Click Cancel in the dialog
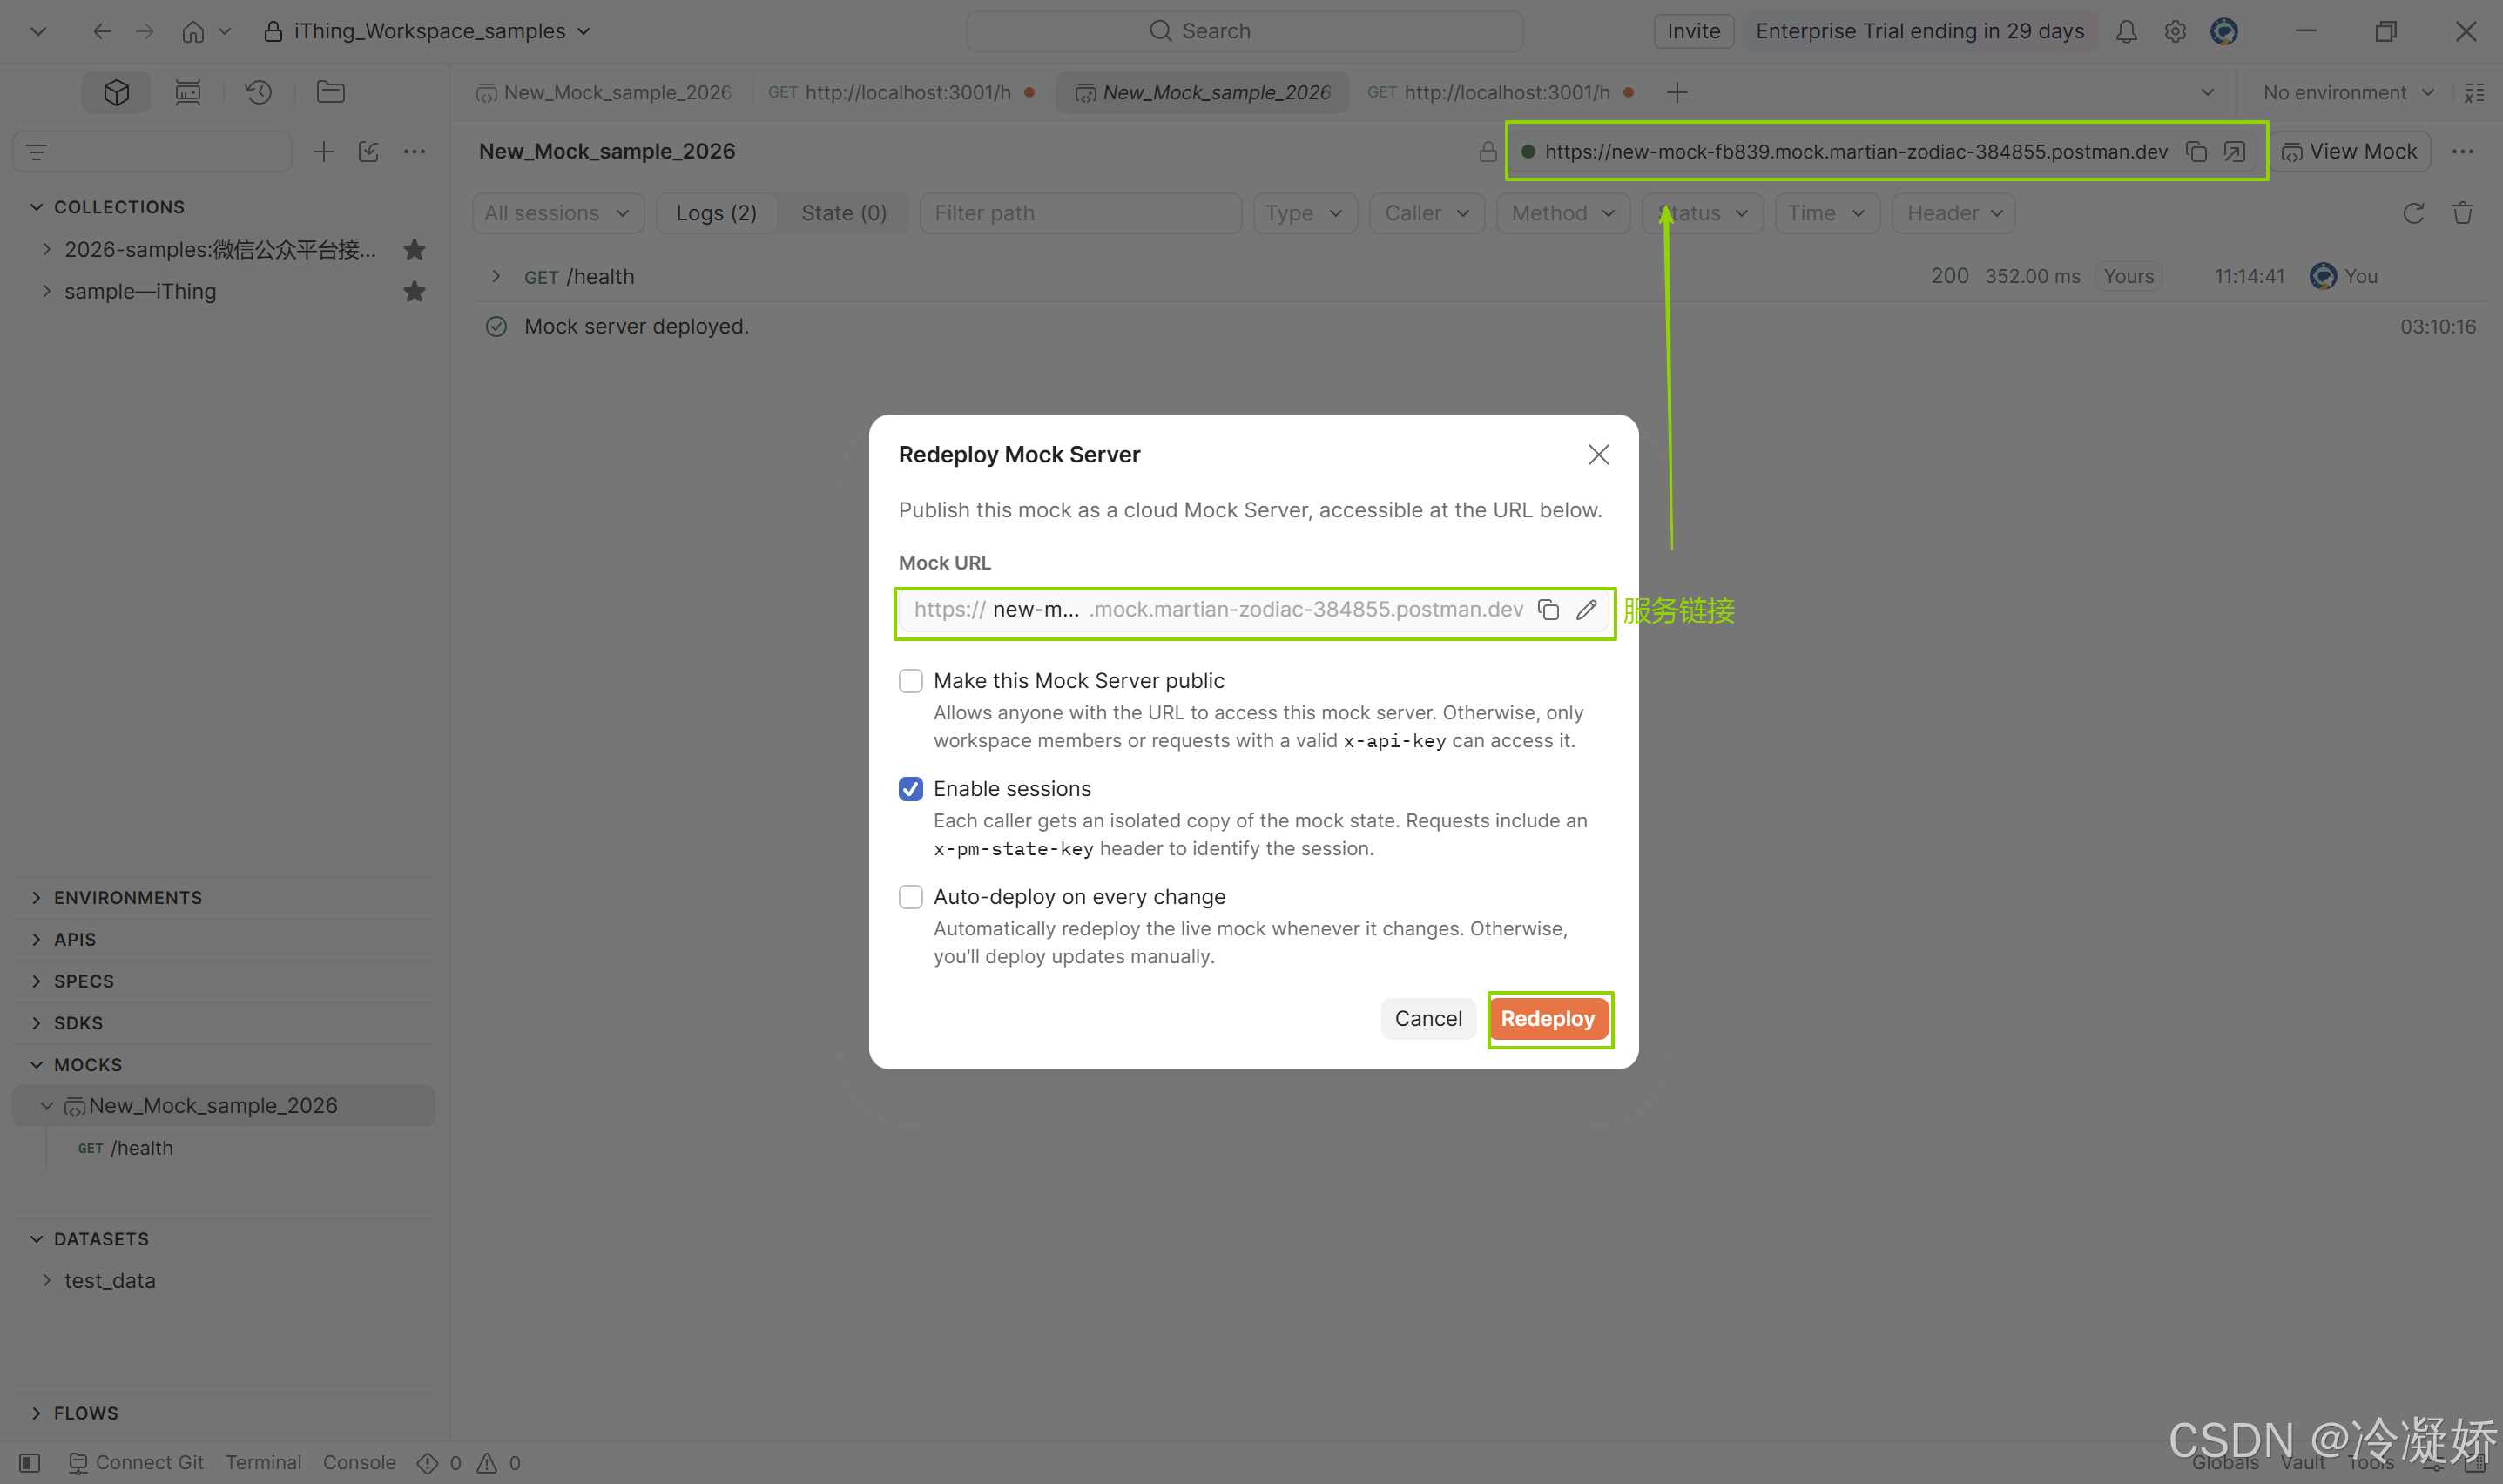Image resolution: width=2503 pixels, height=1484 pixels. tap(1428, 1018)
